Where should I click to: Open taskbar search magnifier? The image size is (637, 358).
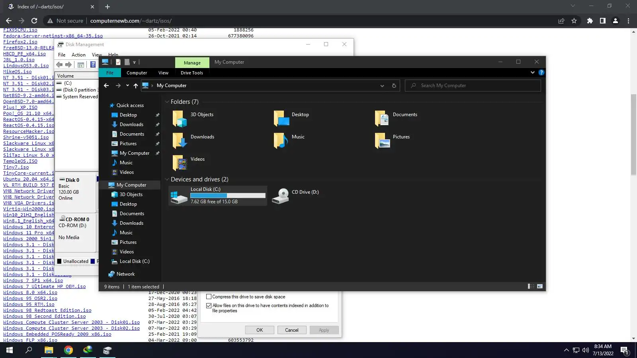[29, 350]
